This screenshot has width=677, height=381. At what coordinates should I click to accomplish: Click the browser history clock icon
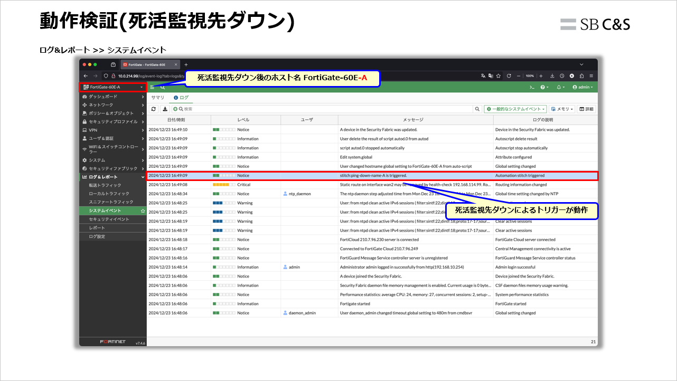tap(562, 76)
